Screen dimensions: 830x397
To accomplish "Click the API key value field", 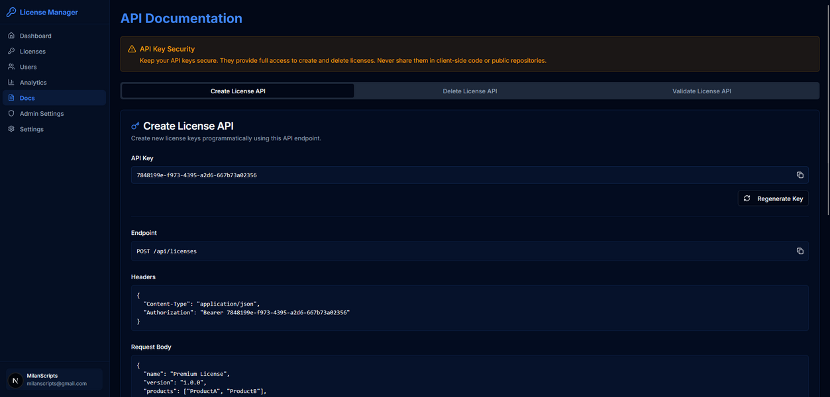I will pyautogui.click(x=470, y=175).
